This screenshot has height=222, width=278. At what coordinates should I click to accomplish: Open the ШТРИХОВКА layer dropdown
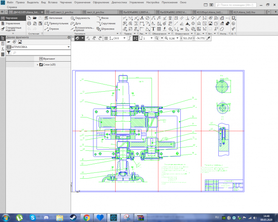click(68, 47)
